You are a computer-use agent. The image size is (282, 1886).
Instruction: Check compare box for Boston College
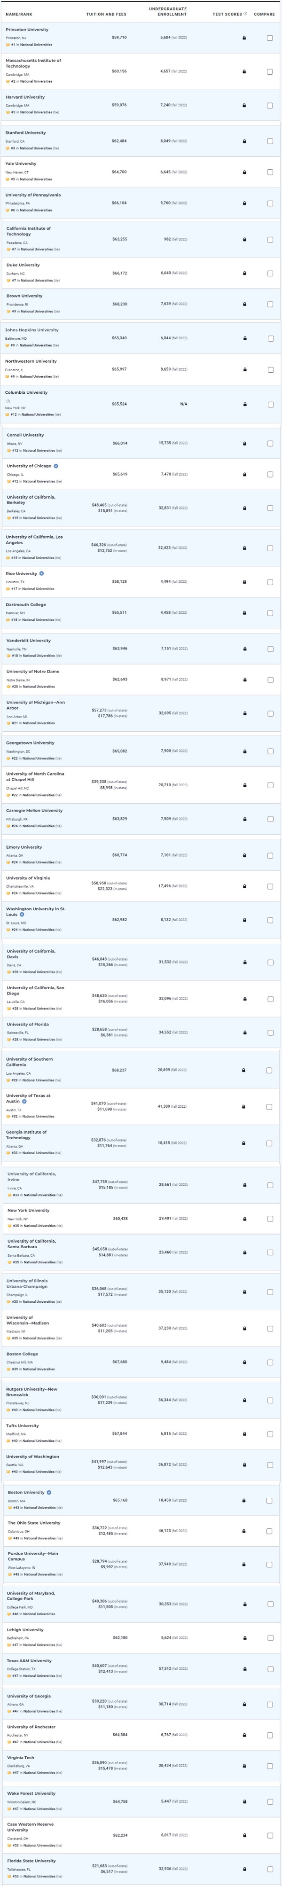(x=270, y=1362)
